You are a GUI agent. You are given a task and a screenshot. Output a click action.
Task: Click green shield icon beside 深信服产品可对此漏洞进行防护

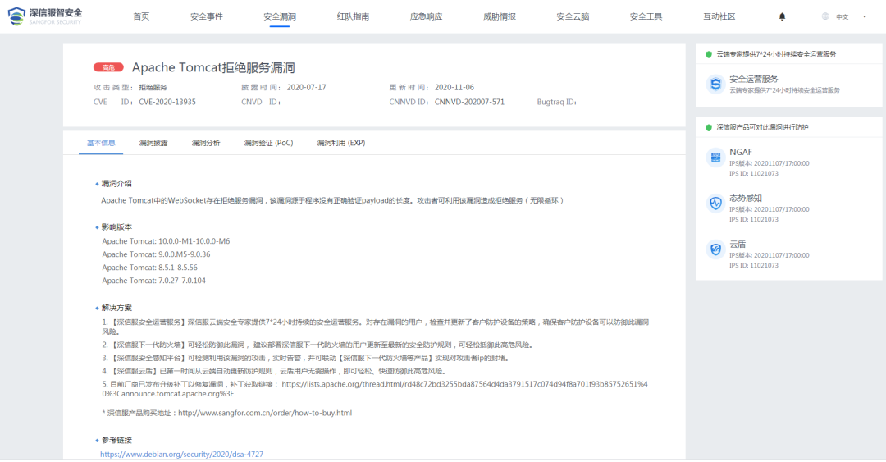point(709,127)
